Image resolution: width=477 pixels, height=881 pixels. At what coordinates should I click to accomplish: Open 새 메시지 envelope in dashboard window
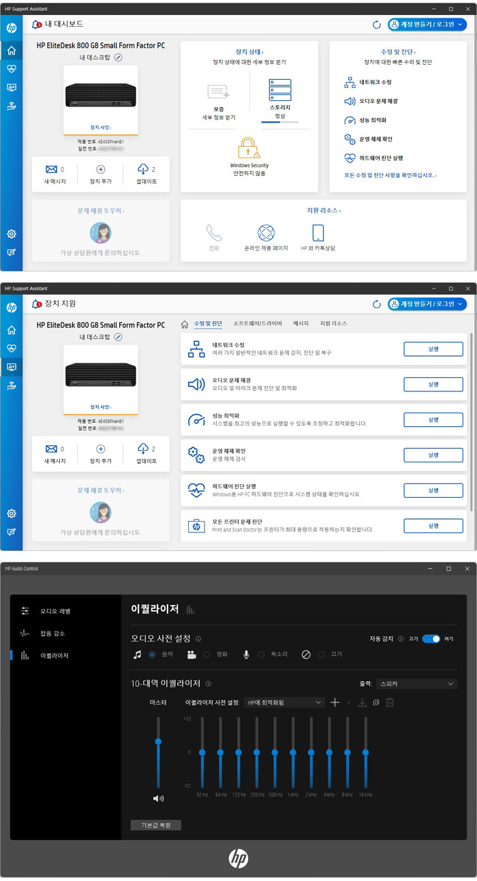click(x=51, y=169)
